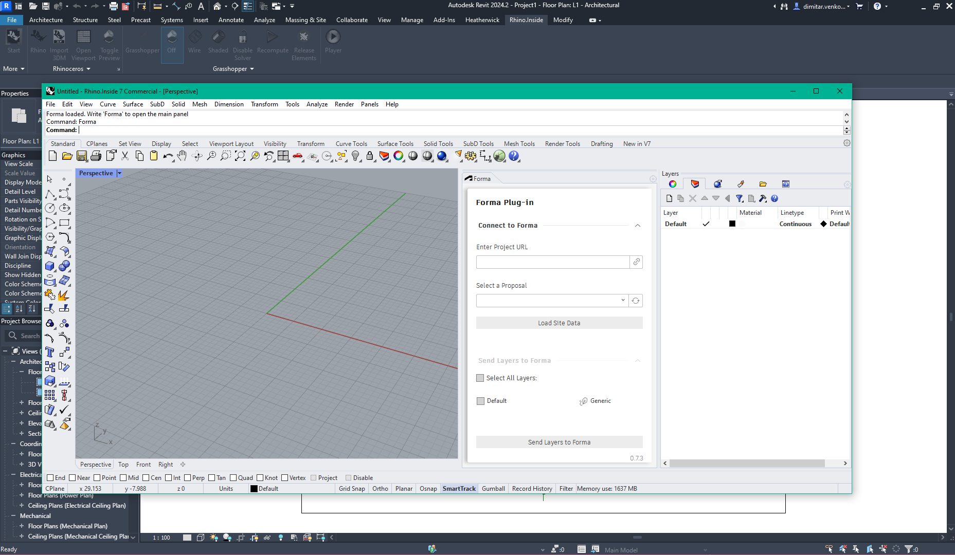Click the Load Site Data button

(559, 323)
